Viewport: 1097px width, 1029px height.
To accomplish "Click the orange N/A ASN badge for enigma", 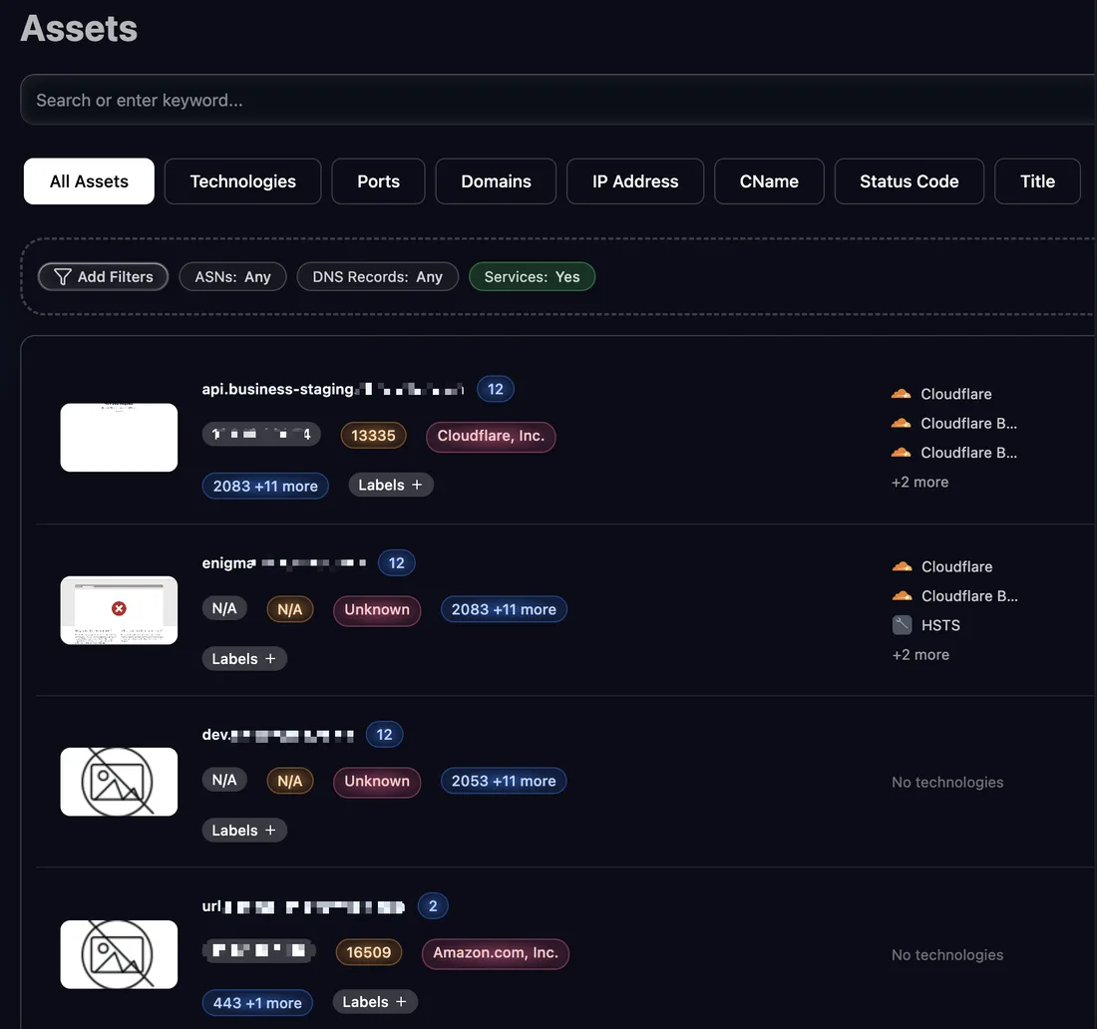I will coord(289,609).
